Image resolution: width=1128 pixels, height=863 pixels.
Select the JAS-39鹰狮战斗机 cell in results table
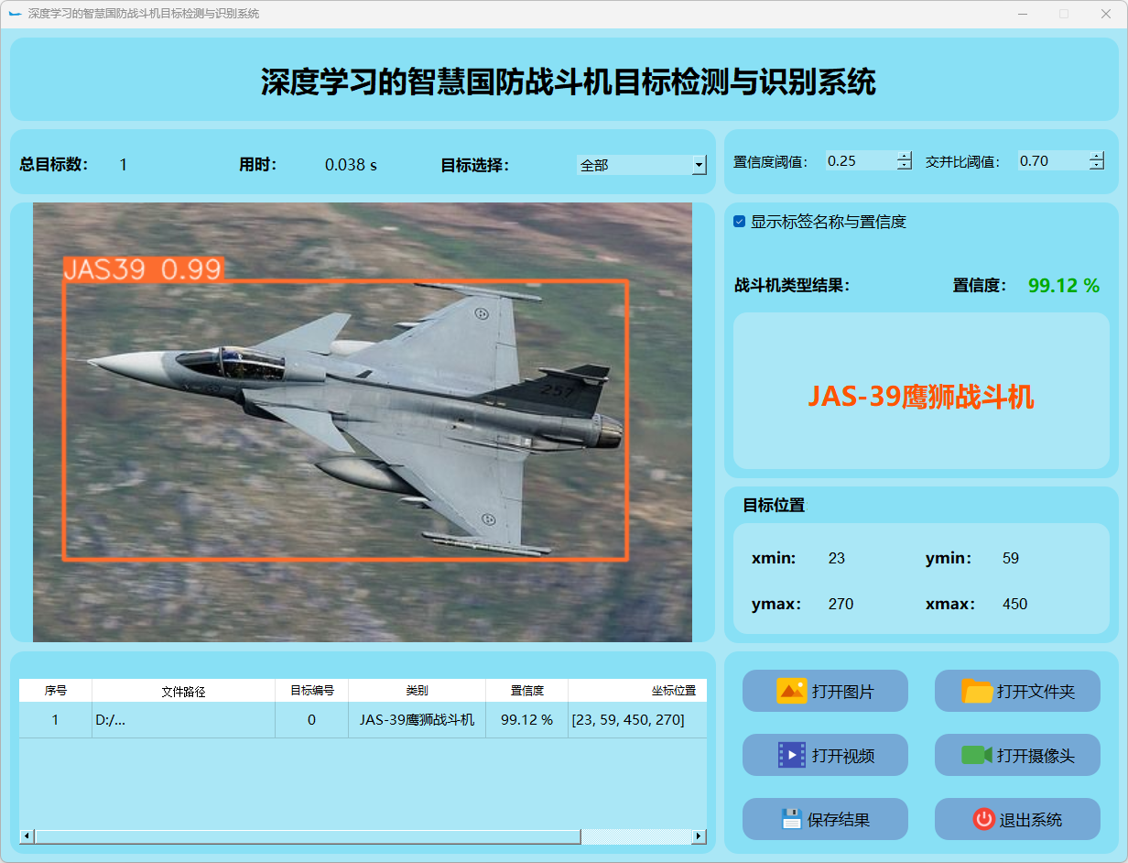[417, 720]
